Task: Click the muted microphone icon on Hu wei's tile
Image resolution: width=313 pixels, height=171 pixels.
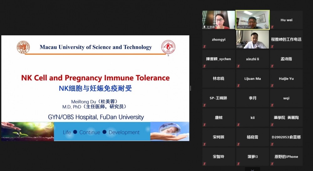Action: [x=272, y=27]
